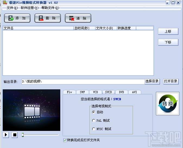Screen dimensions: 183x148
Task: Click the 清除 clear list button
Action: (x=78, y=18)
